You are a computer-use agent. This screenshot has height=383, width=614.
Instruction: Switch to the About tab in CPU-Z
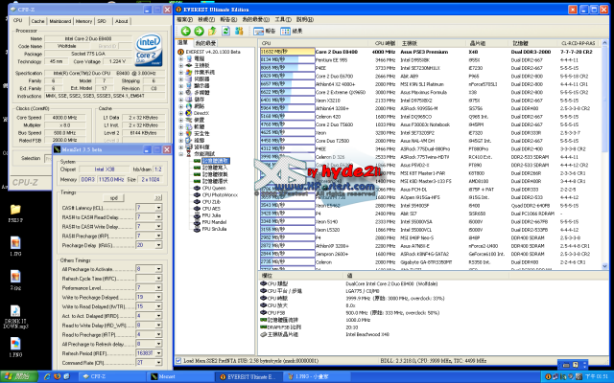pyautogui.click(x=122, y=21)
